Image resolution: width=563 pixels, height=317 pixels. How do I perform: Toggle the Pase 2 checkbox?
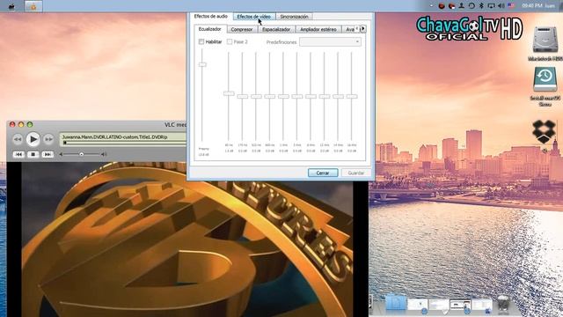coord(230,41)
